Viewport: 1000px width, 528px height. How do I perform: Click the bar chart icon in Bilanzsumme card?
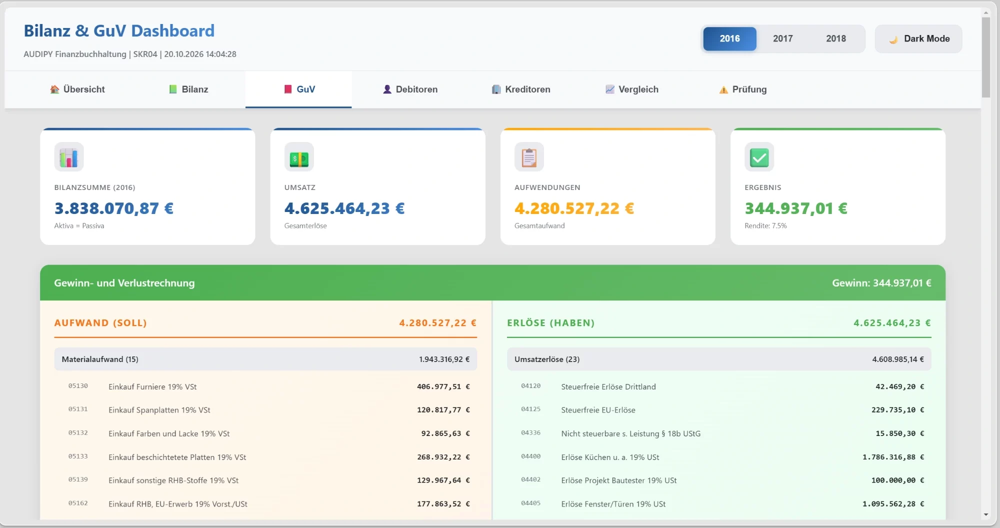point(69,157)
